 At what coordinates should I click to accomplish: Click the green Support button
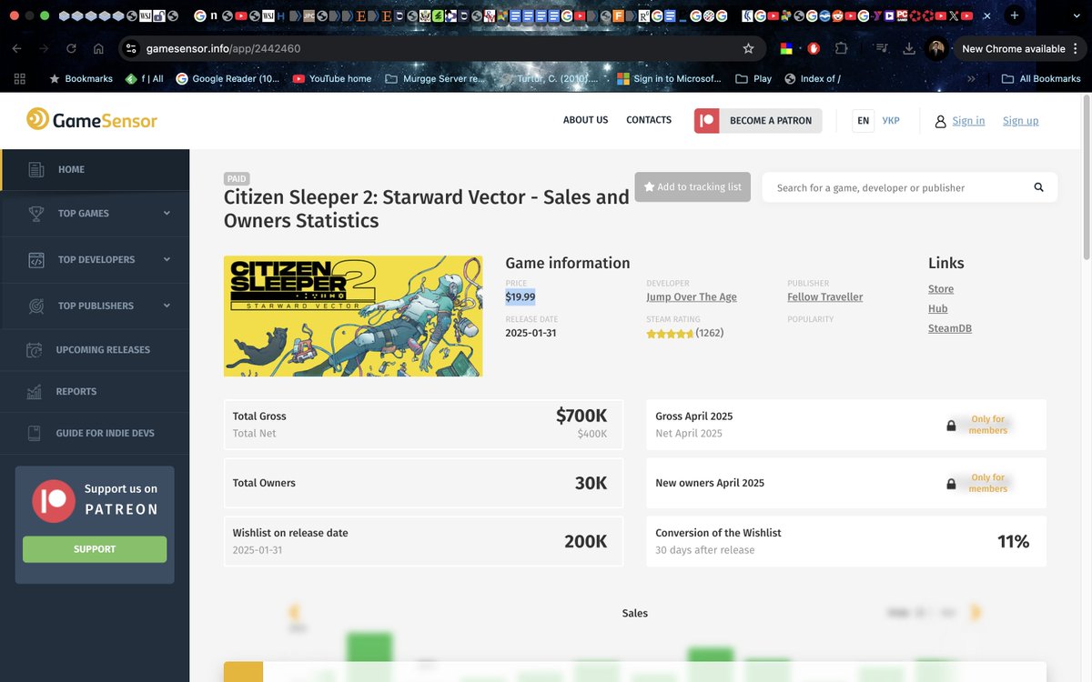tap(95, 549)
